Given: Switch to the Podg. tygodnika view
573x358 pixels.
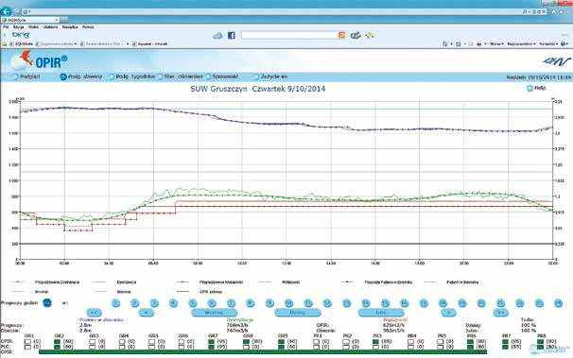Looking at the screenshot, I should point(132,77).
